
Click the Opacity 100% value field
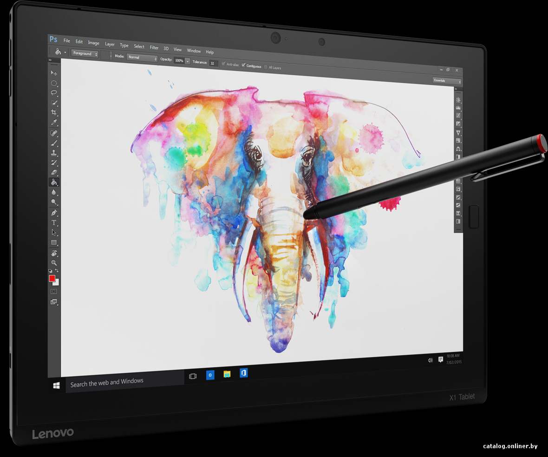179,61
